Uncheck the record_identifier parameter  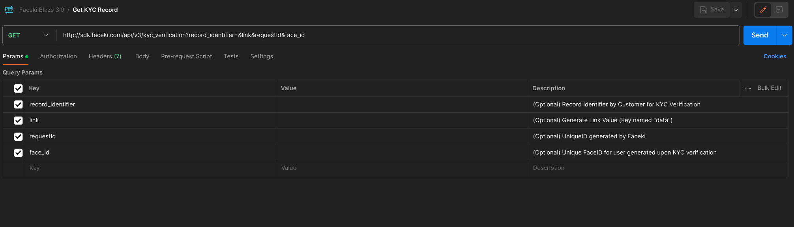(18, 104)
